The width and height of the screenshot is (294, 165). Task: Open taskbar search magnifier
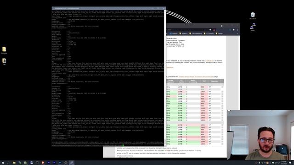[x=8, y=163]
